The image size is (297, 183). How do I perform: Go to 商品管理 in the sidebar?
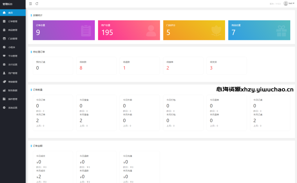(12, 30)
